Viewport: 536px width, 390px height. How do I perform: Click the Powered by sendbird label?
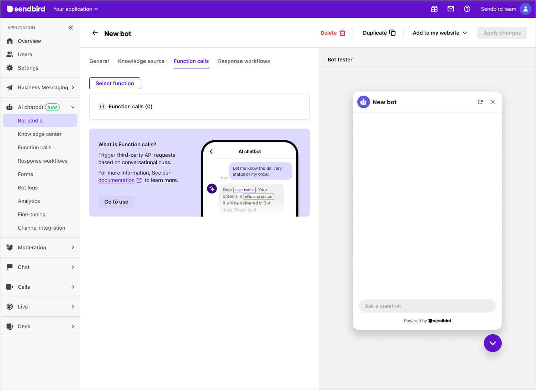(x=427, y=321)
